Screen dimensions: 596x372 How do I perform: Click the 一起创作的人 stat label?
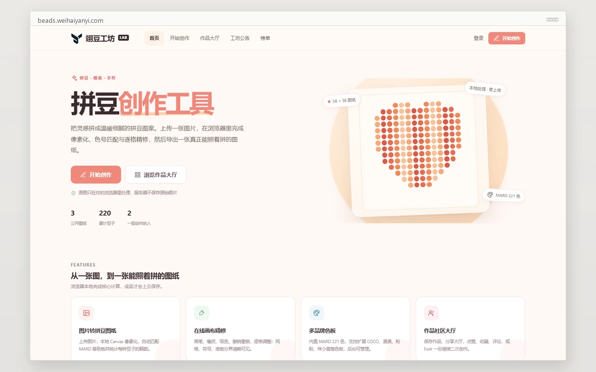click(139, 224)
